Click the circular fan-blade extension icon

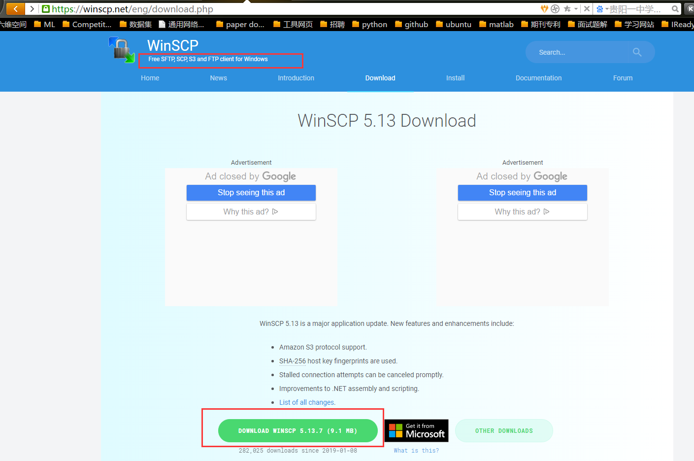[x=555, y=8]
